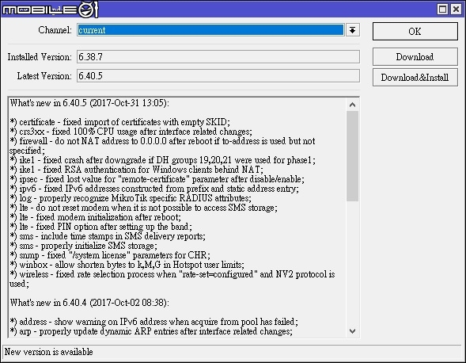Click the address IPv6 warning line

point(154,322)
